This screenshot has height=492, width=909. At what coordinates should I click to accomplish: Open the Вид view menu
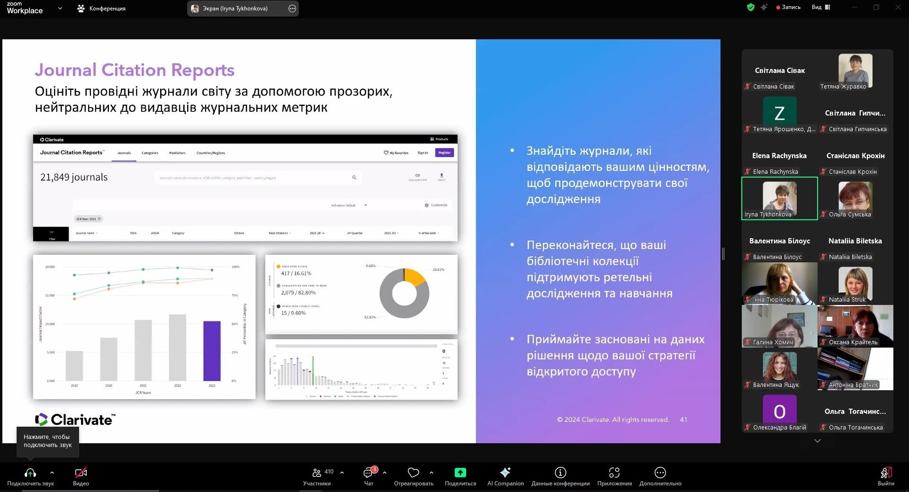tap(821, 7)
